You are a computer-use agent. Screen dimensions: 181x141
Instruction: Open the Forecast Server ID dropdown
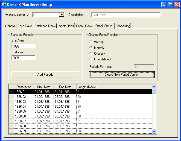62,15
